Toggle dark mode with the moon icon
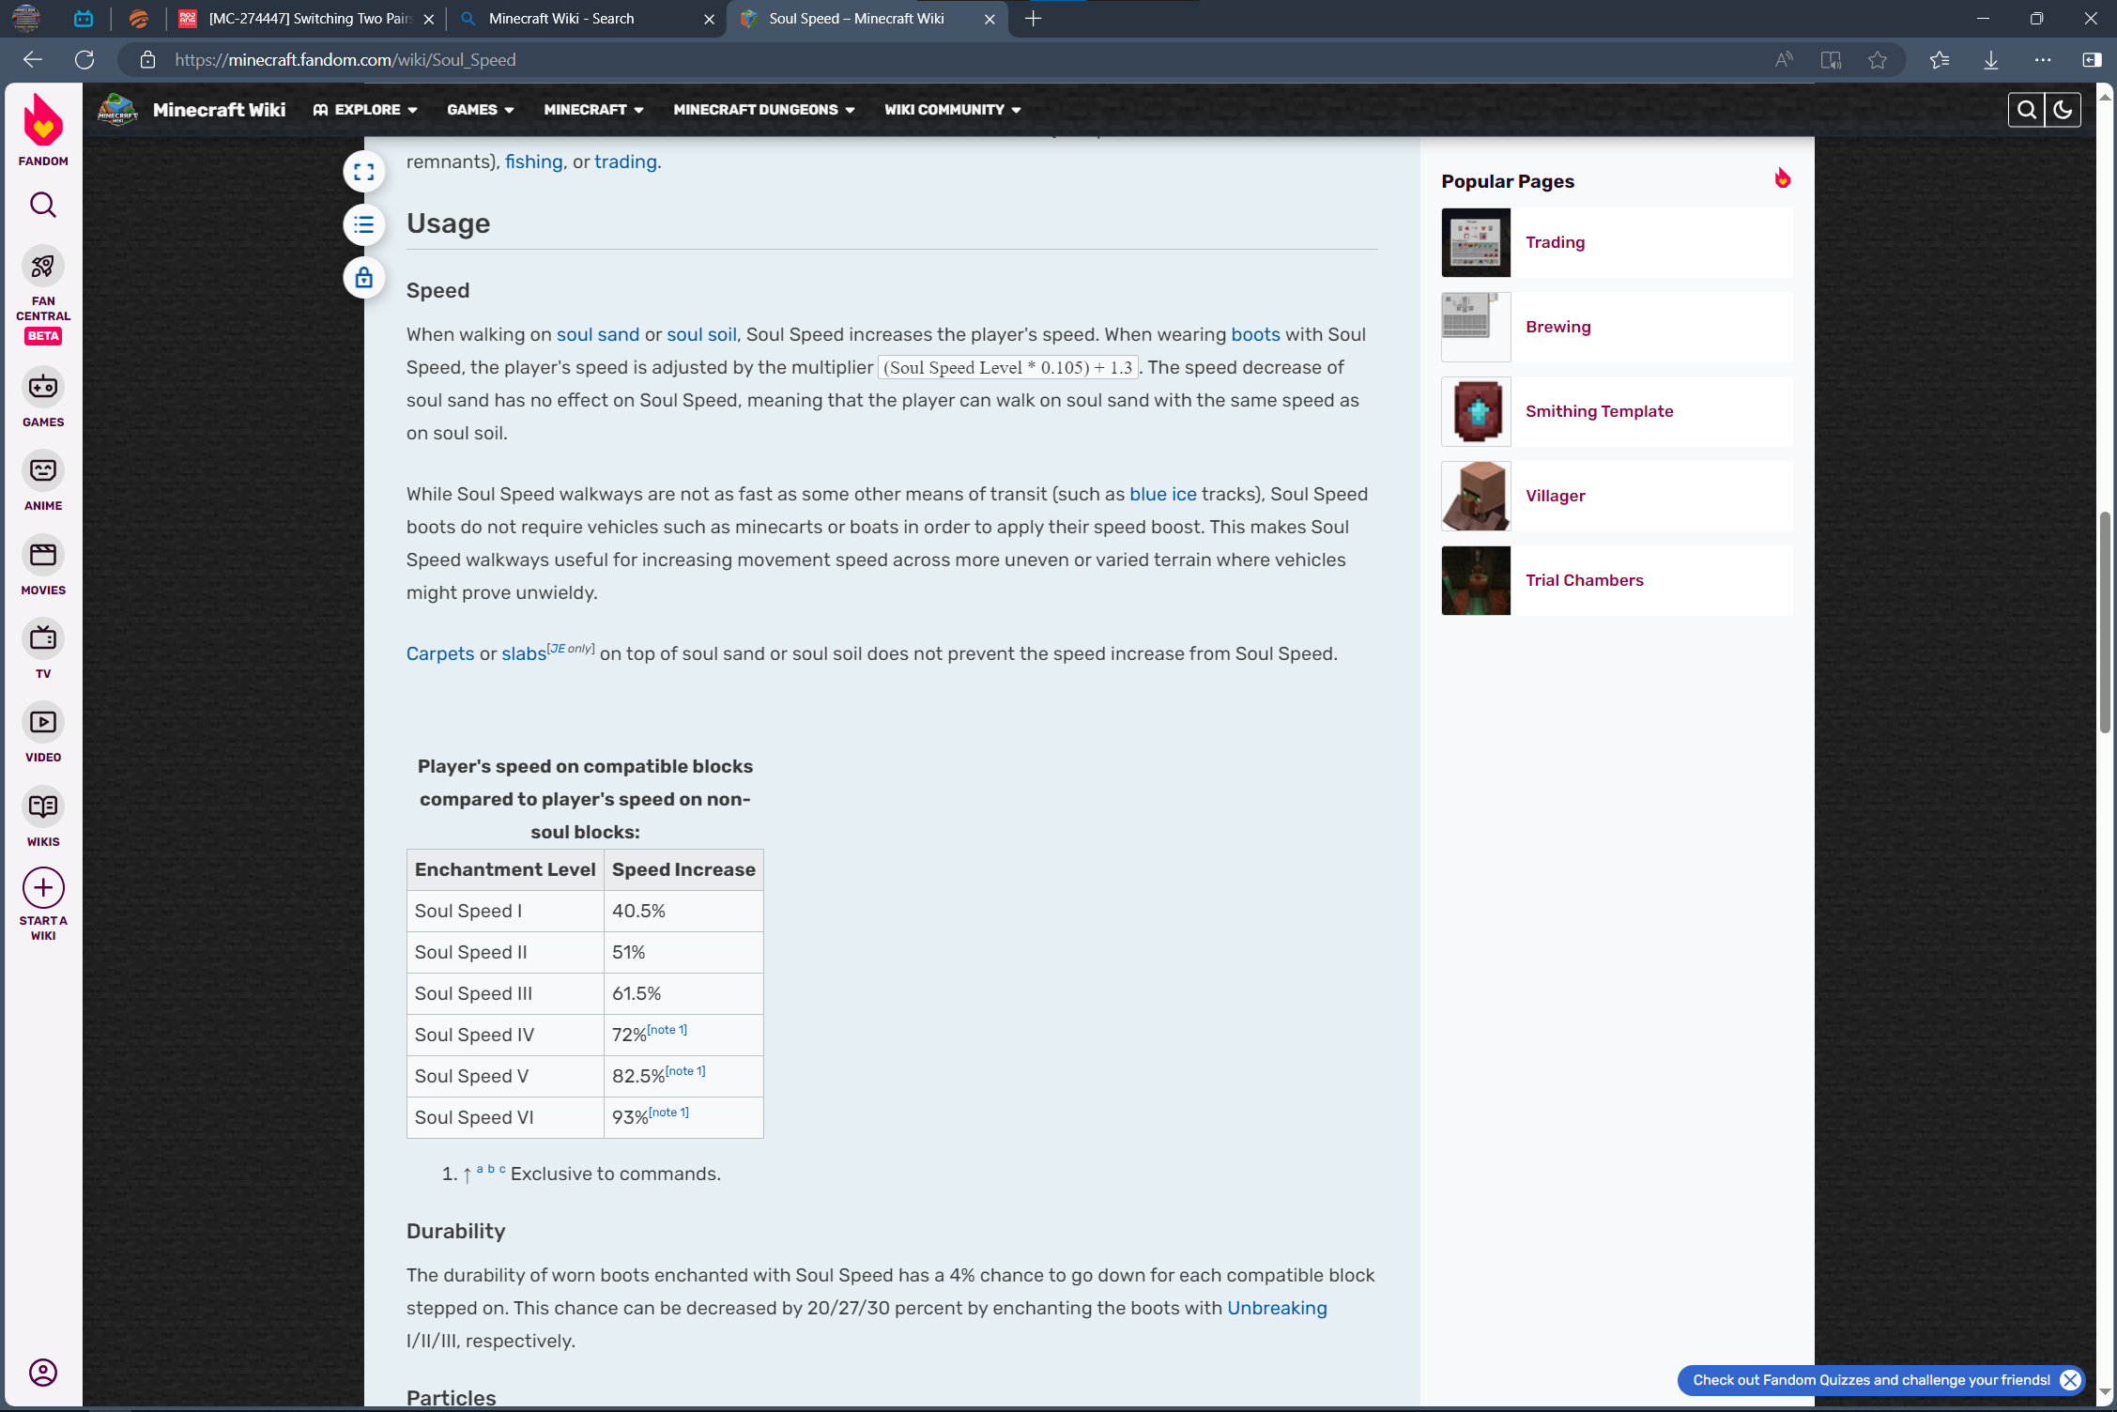 (2062, 110)
